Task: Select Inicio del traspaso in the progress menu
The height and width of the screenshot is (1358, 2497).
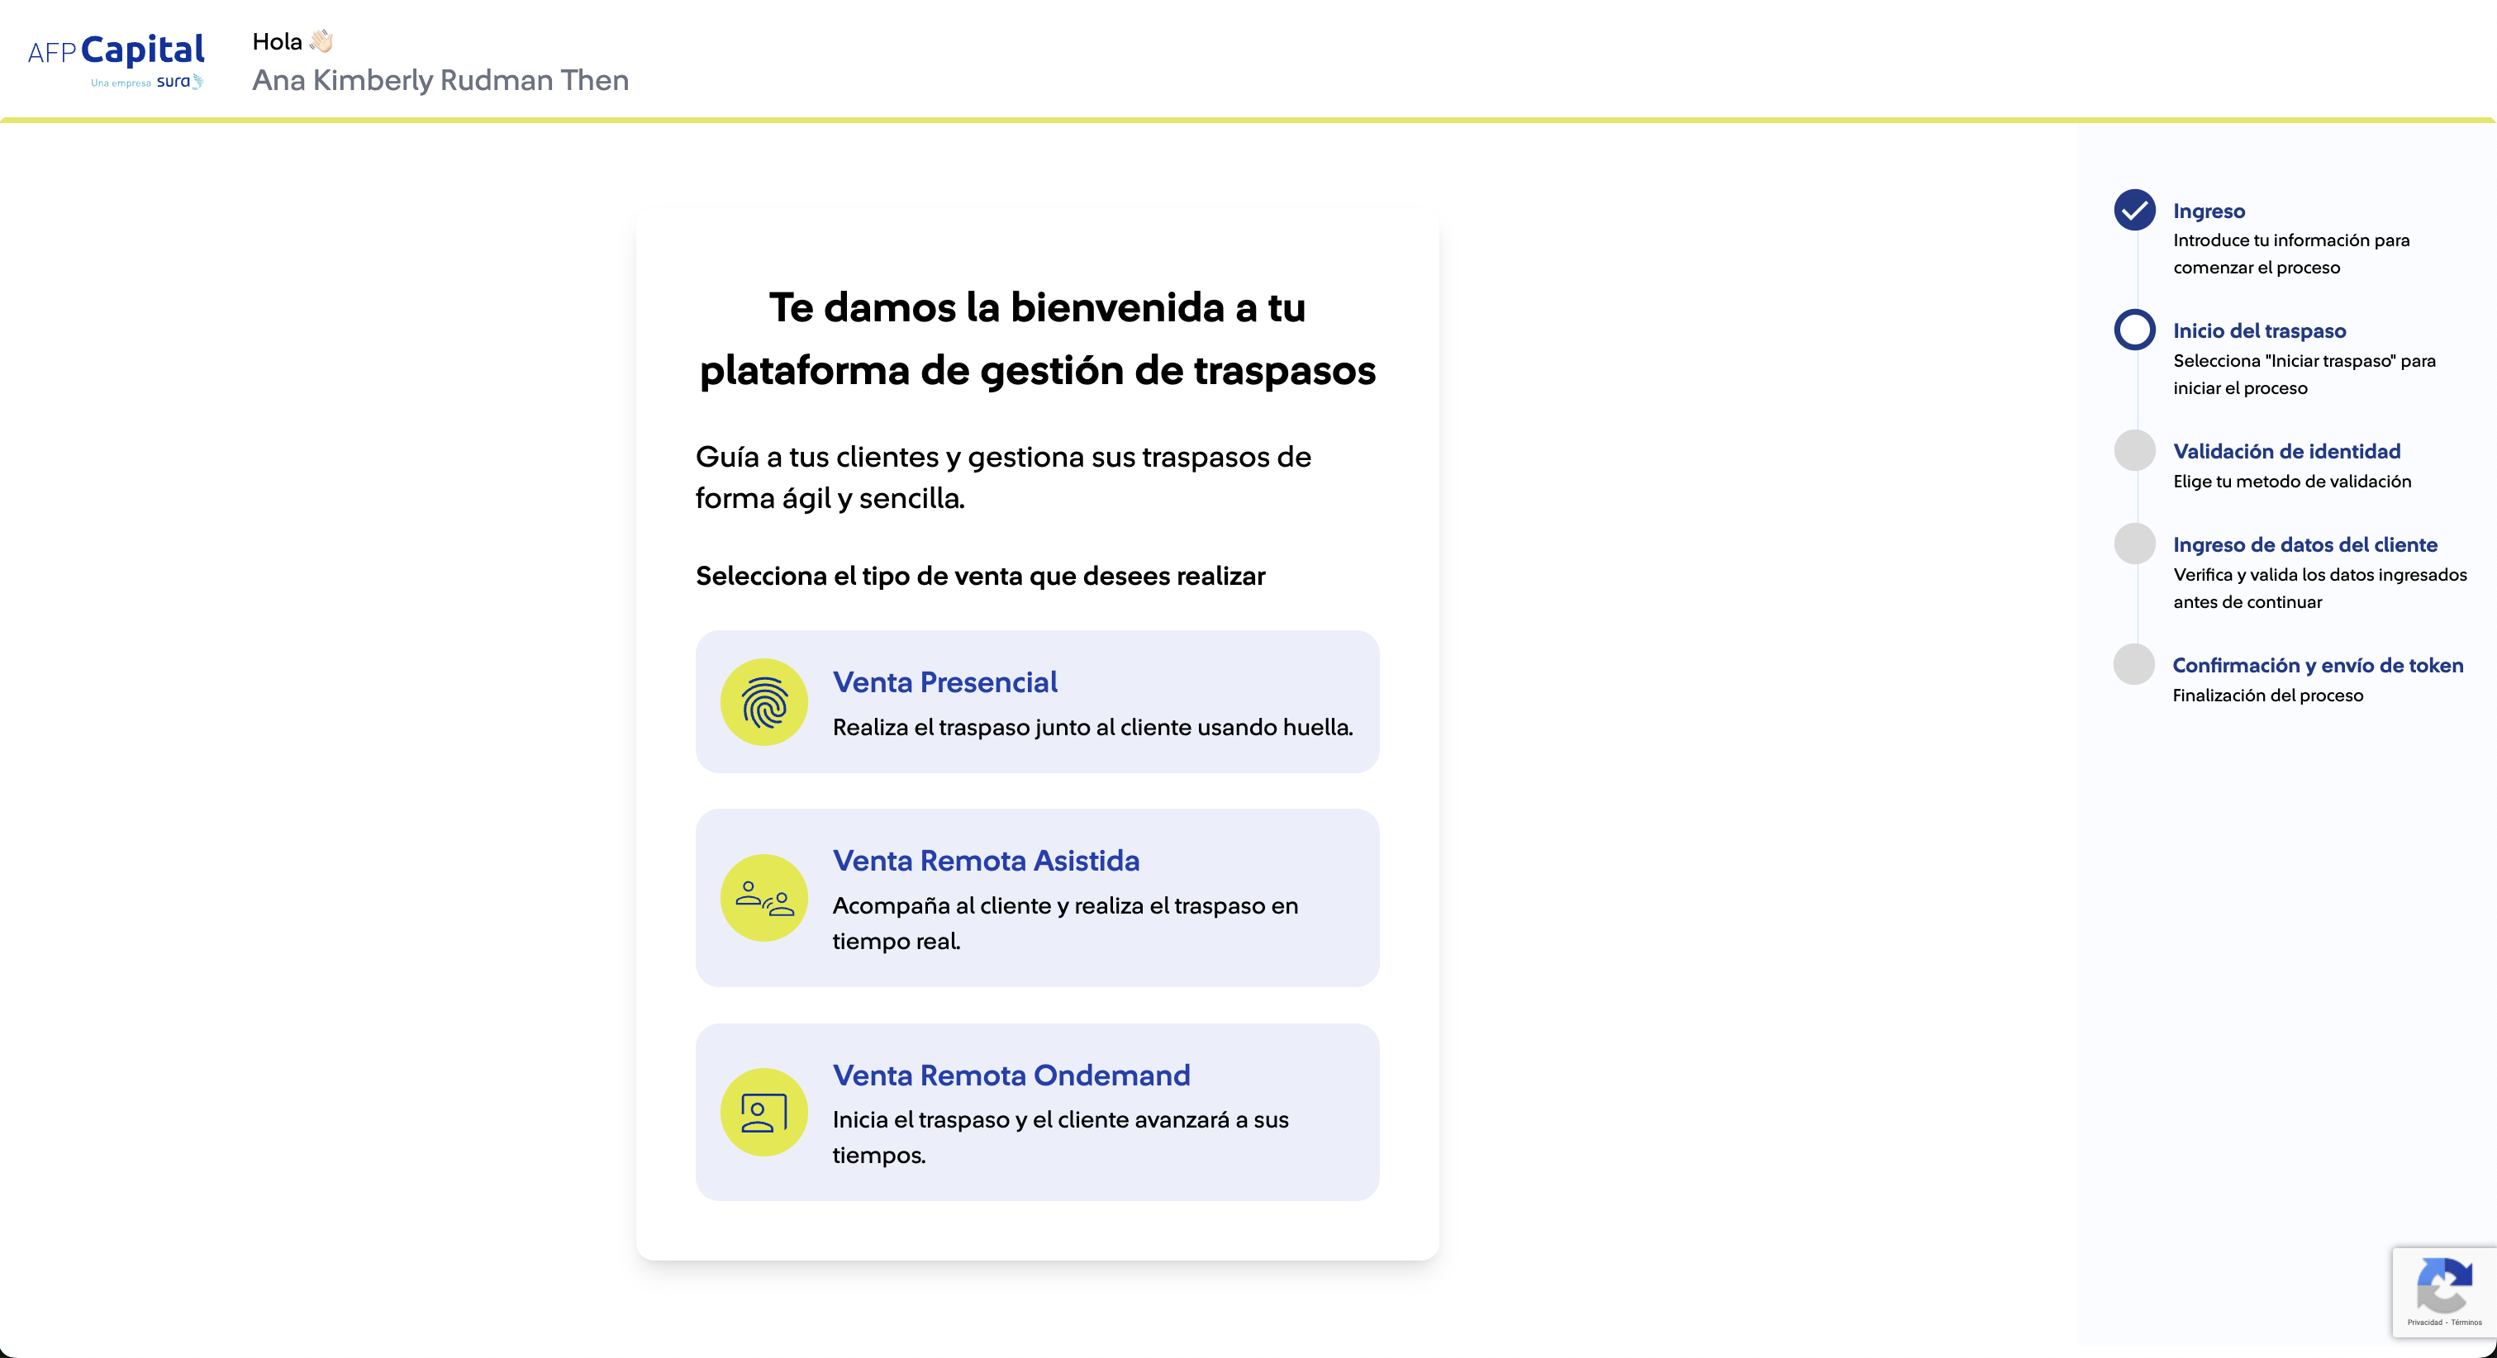Action: pos(2260,330)
